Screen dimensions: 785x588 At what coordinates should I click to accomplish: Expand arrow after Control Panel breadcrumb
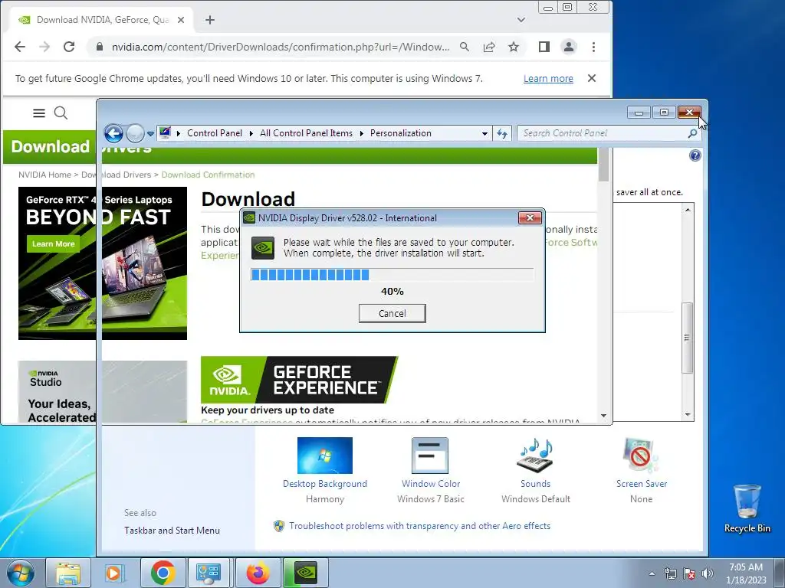tap(251, 133)
